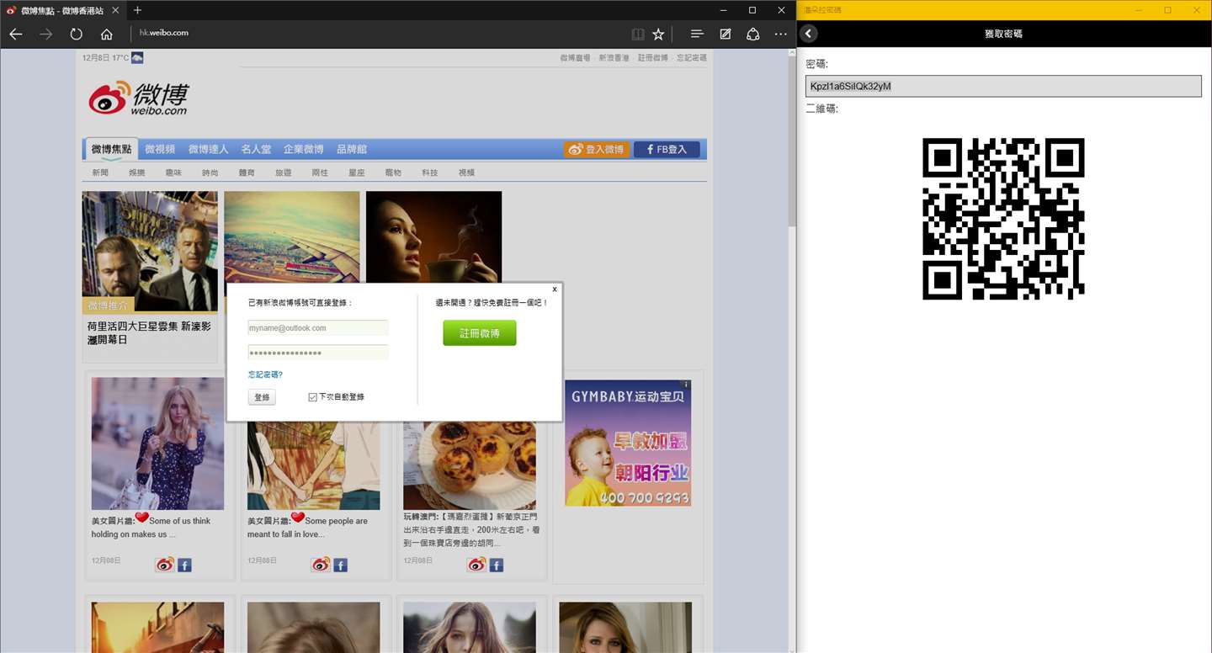
Task: Refresh the hk.weibo.com page
Action: pos(77,34)
